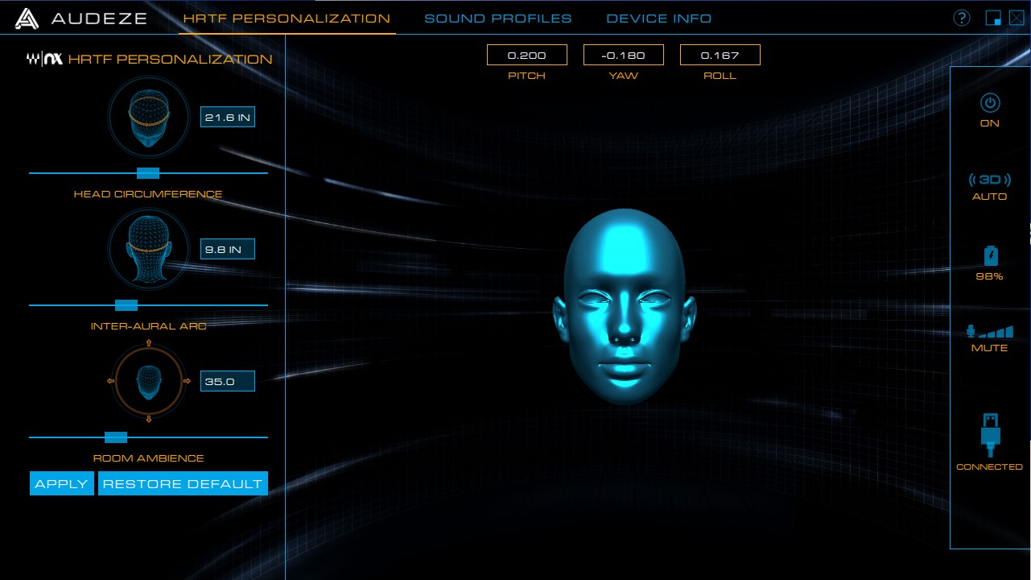This screenshot has height=580, width=1031.
Task: Click the 3D head model
Action: click(625, 308)
